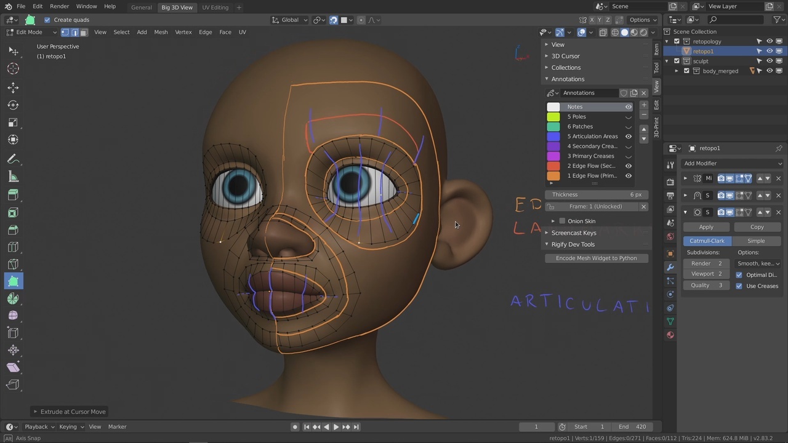Click Encode Mesh Widget to Python button

(596, 258)
